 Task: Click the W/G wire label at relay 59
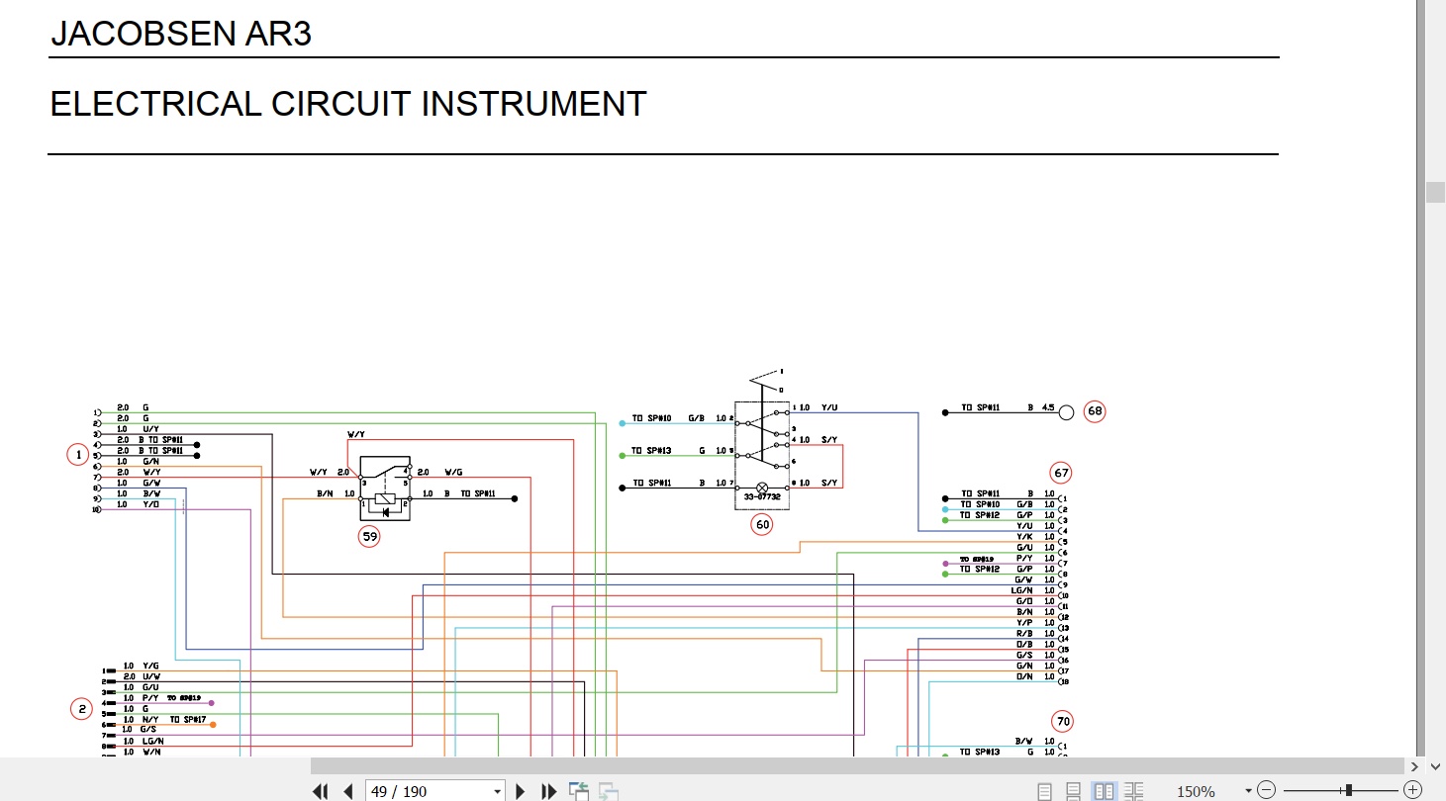click(452, 471)
